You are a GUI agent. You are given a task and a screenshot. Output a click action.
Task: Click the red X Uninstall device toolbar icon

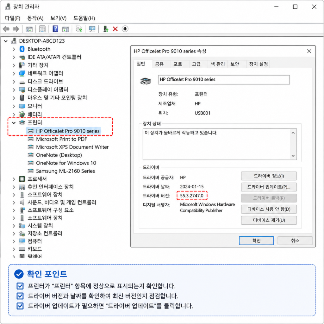tap(115, 29)
